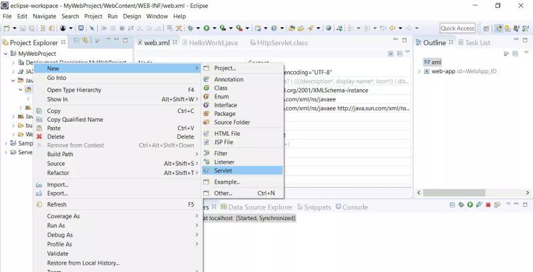Close the web.xml editor tab
The image size is (533, 272).
click(x=175, y=42)
